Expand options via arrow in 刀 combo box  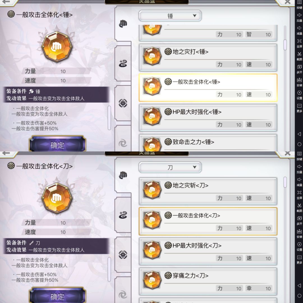pos(195,167)
